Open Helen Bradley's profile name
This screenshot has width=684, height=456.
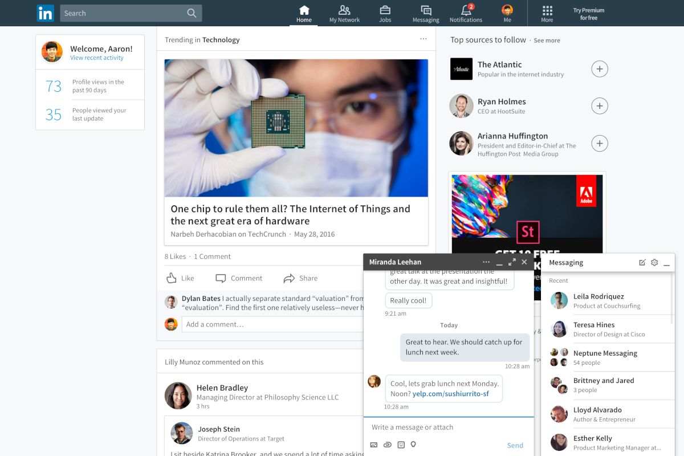tap(222, 388)
